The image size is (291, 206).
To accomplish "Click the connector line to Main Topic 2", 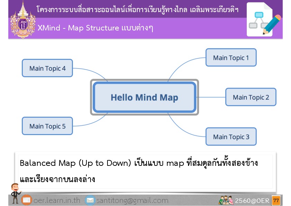I will 211,97.
